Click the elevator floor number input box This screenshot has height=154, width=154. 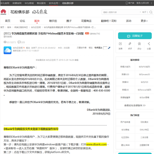tap(105, 48)
